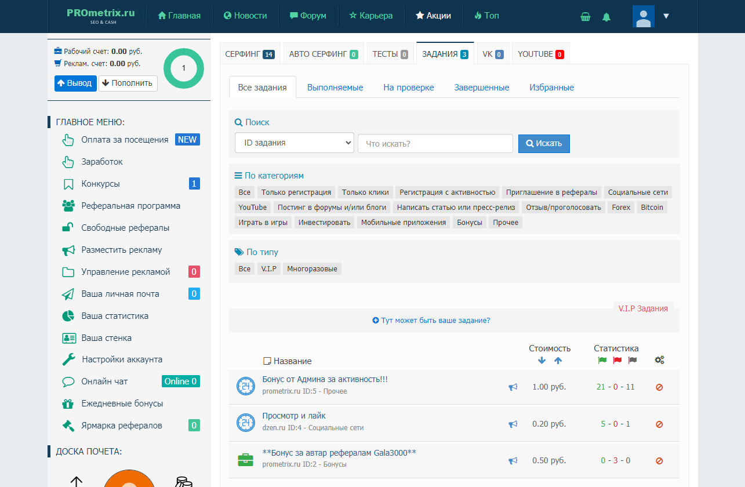The height and width of the screenshot is (487, 745).
Task: Click the red flag statistics icon
Action: (x=617, y=360)
